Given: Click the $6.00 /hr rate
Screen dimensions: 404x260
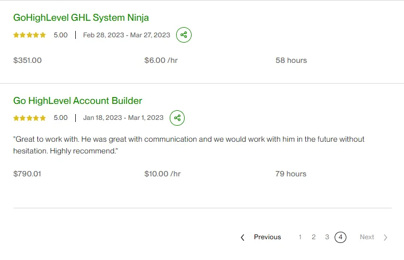Looking at the screenshot, I should (161, 60).
